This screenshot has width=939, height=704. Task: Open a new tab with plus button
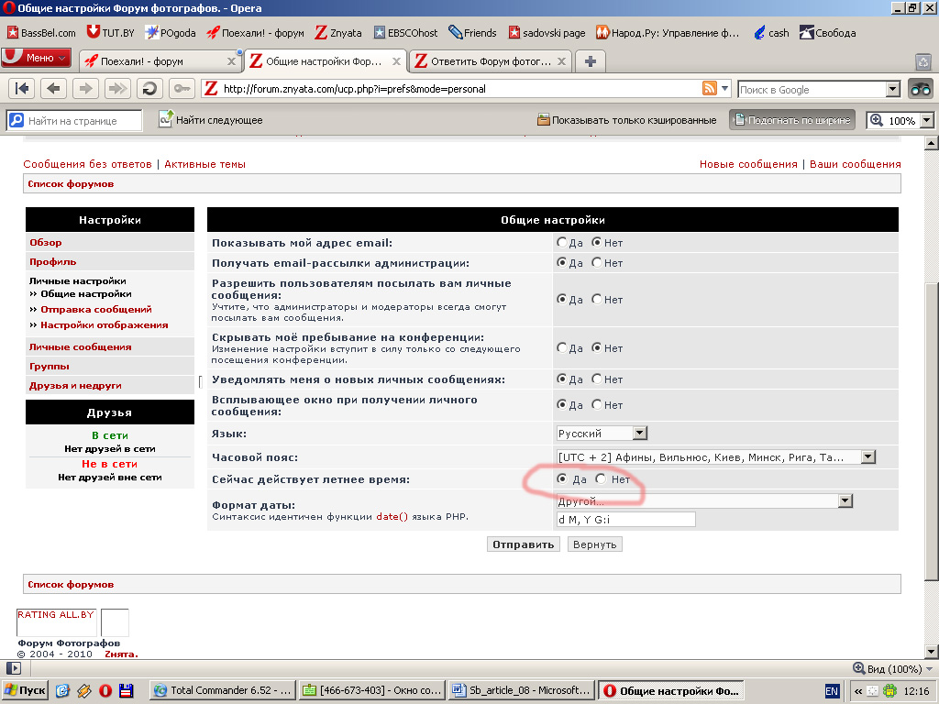(x=590, y=61)
